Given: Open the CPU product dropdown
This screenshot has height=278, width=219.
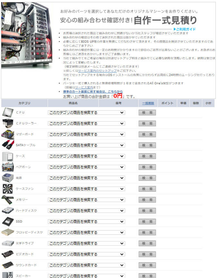Looking at the screenshot, I should tap(86, 113).
